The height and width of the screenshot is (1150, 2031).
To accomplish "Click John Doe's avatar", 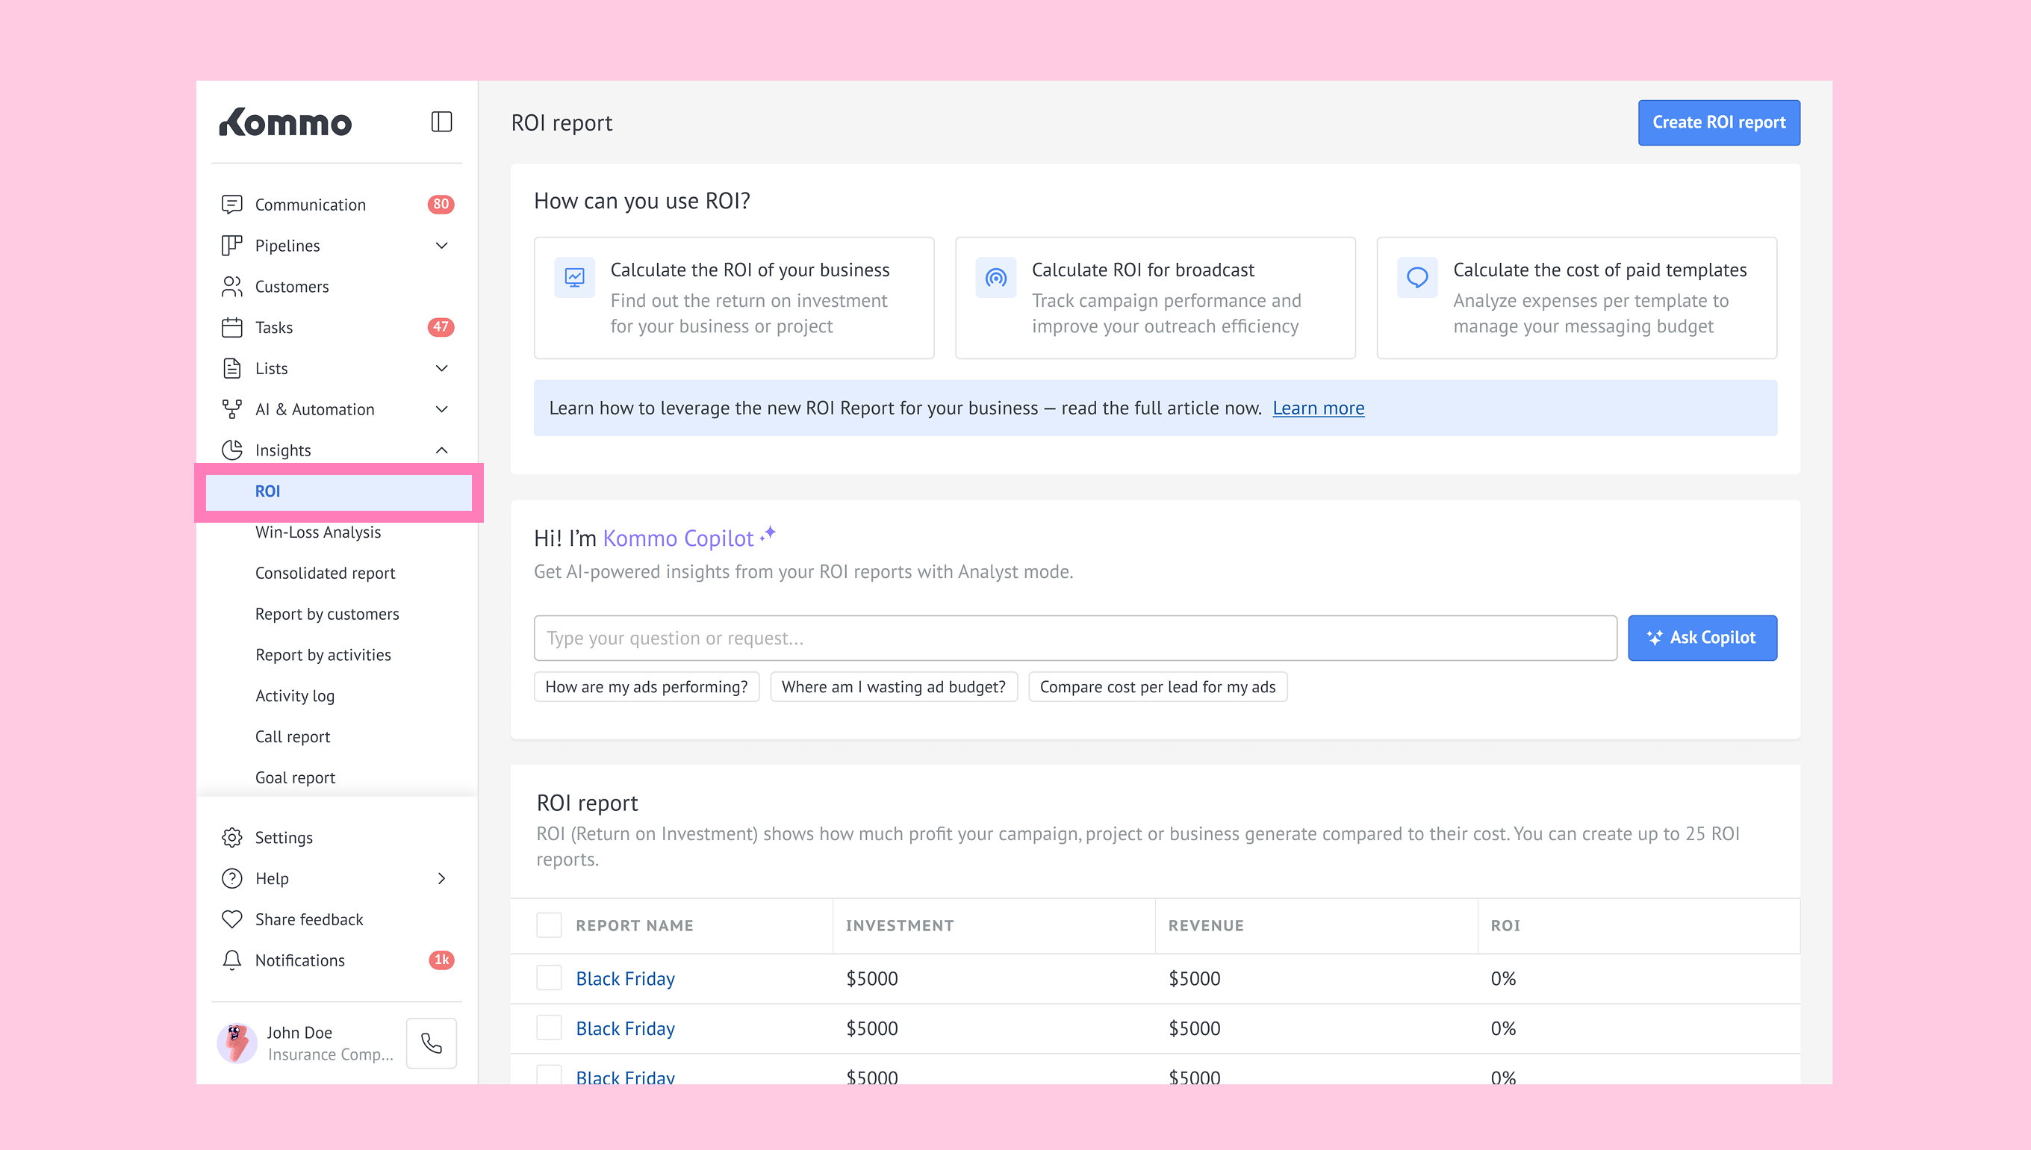I will pos(236,1043).
